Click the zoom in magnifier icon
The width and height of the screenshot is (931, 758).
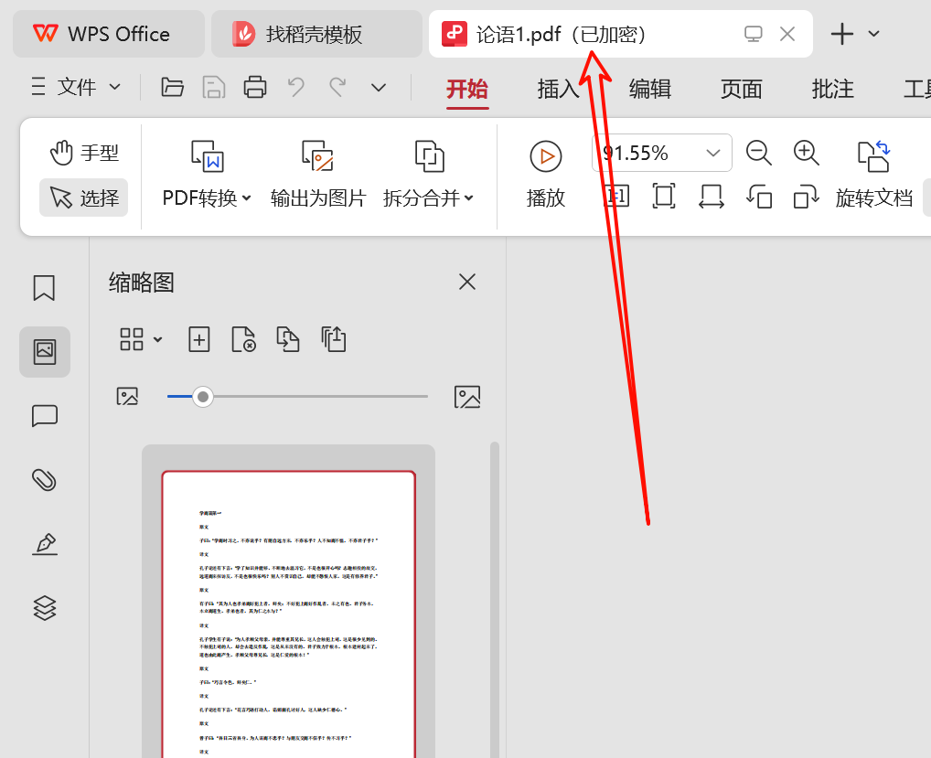(x=806, y=153)
